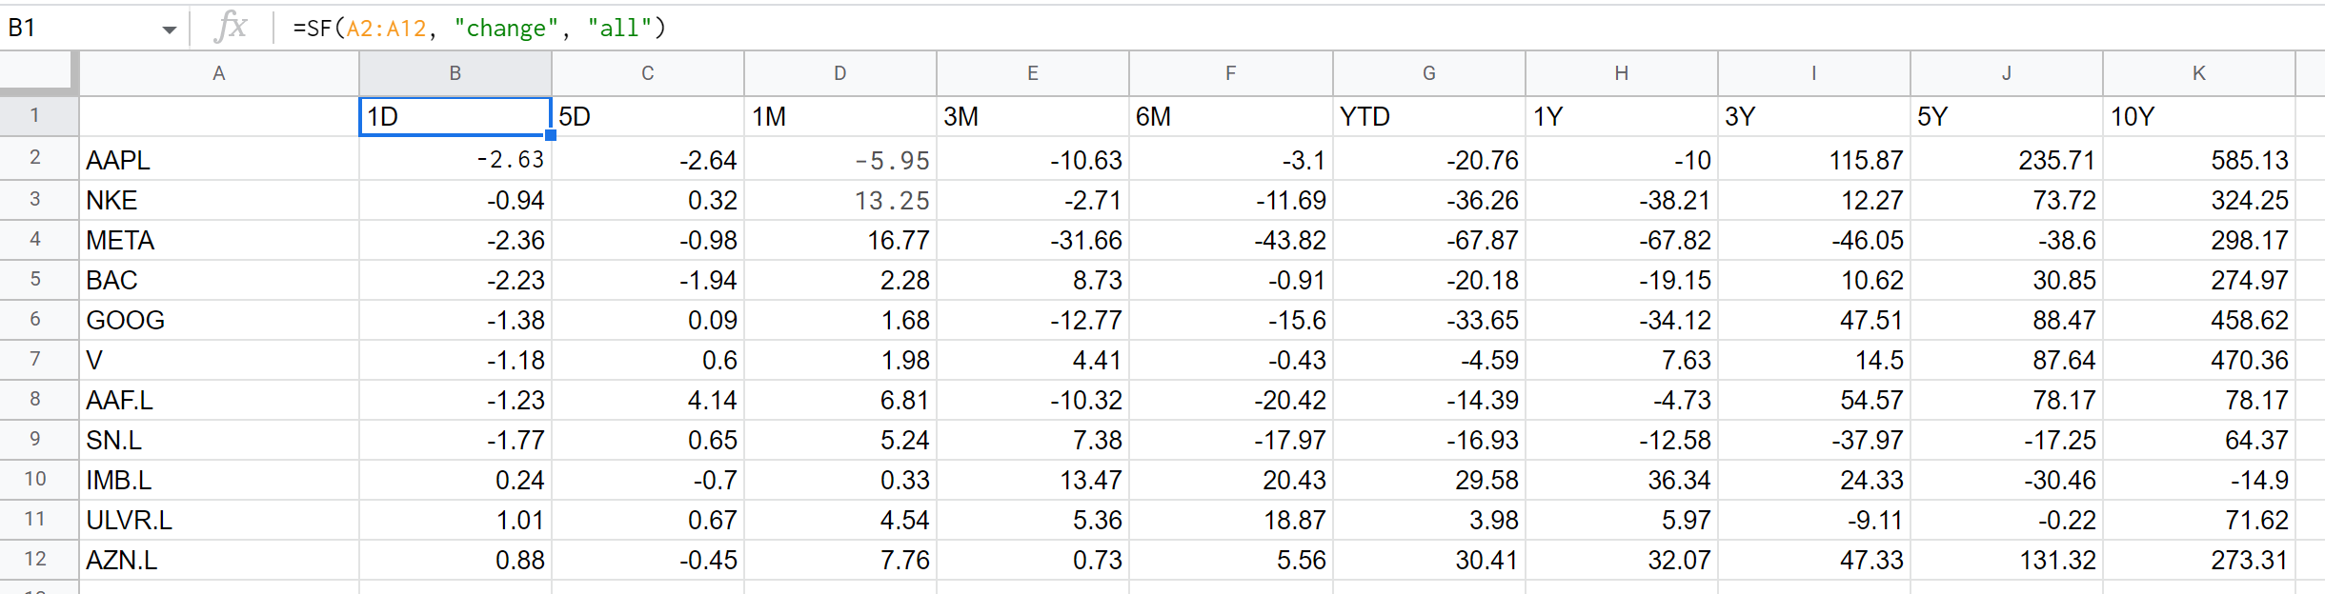Click the fill handle of cell B1

(551, 135)
